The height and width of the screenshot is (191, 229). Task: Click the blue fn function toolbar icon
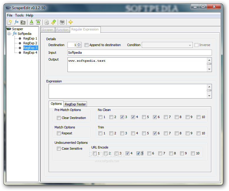(x=16, y=22)
